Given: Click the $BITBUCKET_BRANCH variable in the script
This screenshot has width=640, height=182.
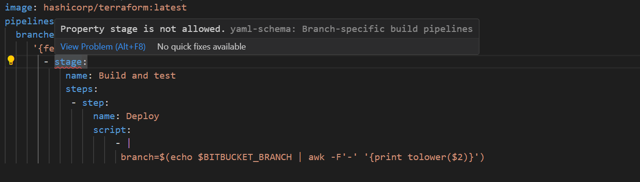Looking at the screenshot, I should 245,157.
